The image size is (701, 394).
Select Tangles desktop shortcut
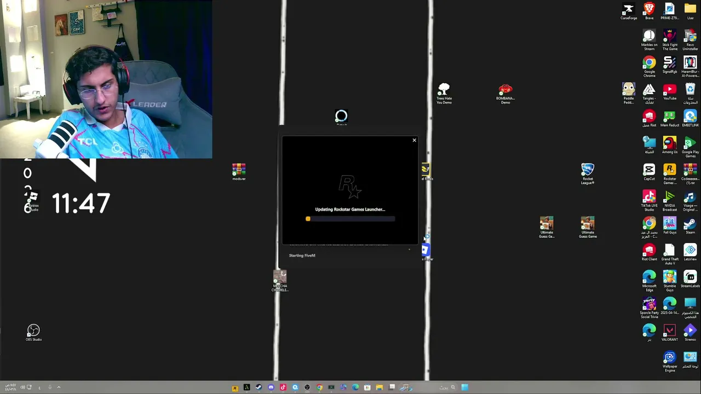point(649,94)
